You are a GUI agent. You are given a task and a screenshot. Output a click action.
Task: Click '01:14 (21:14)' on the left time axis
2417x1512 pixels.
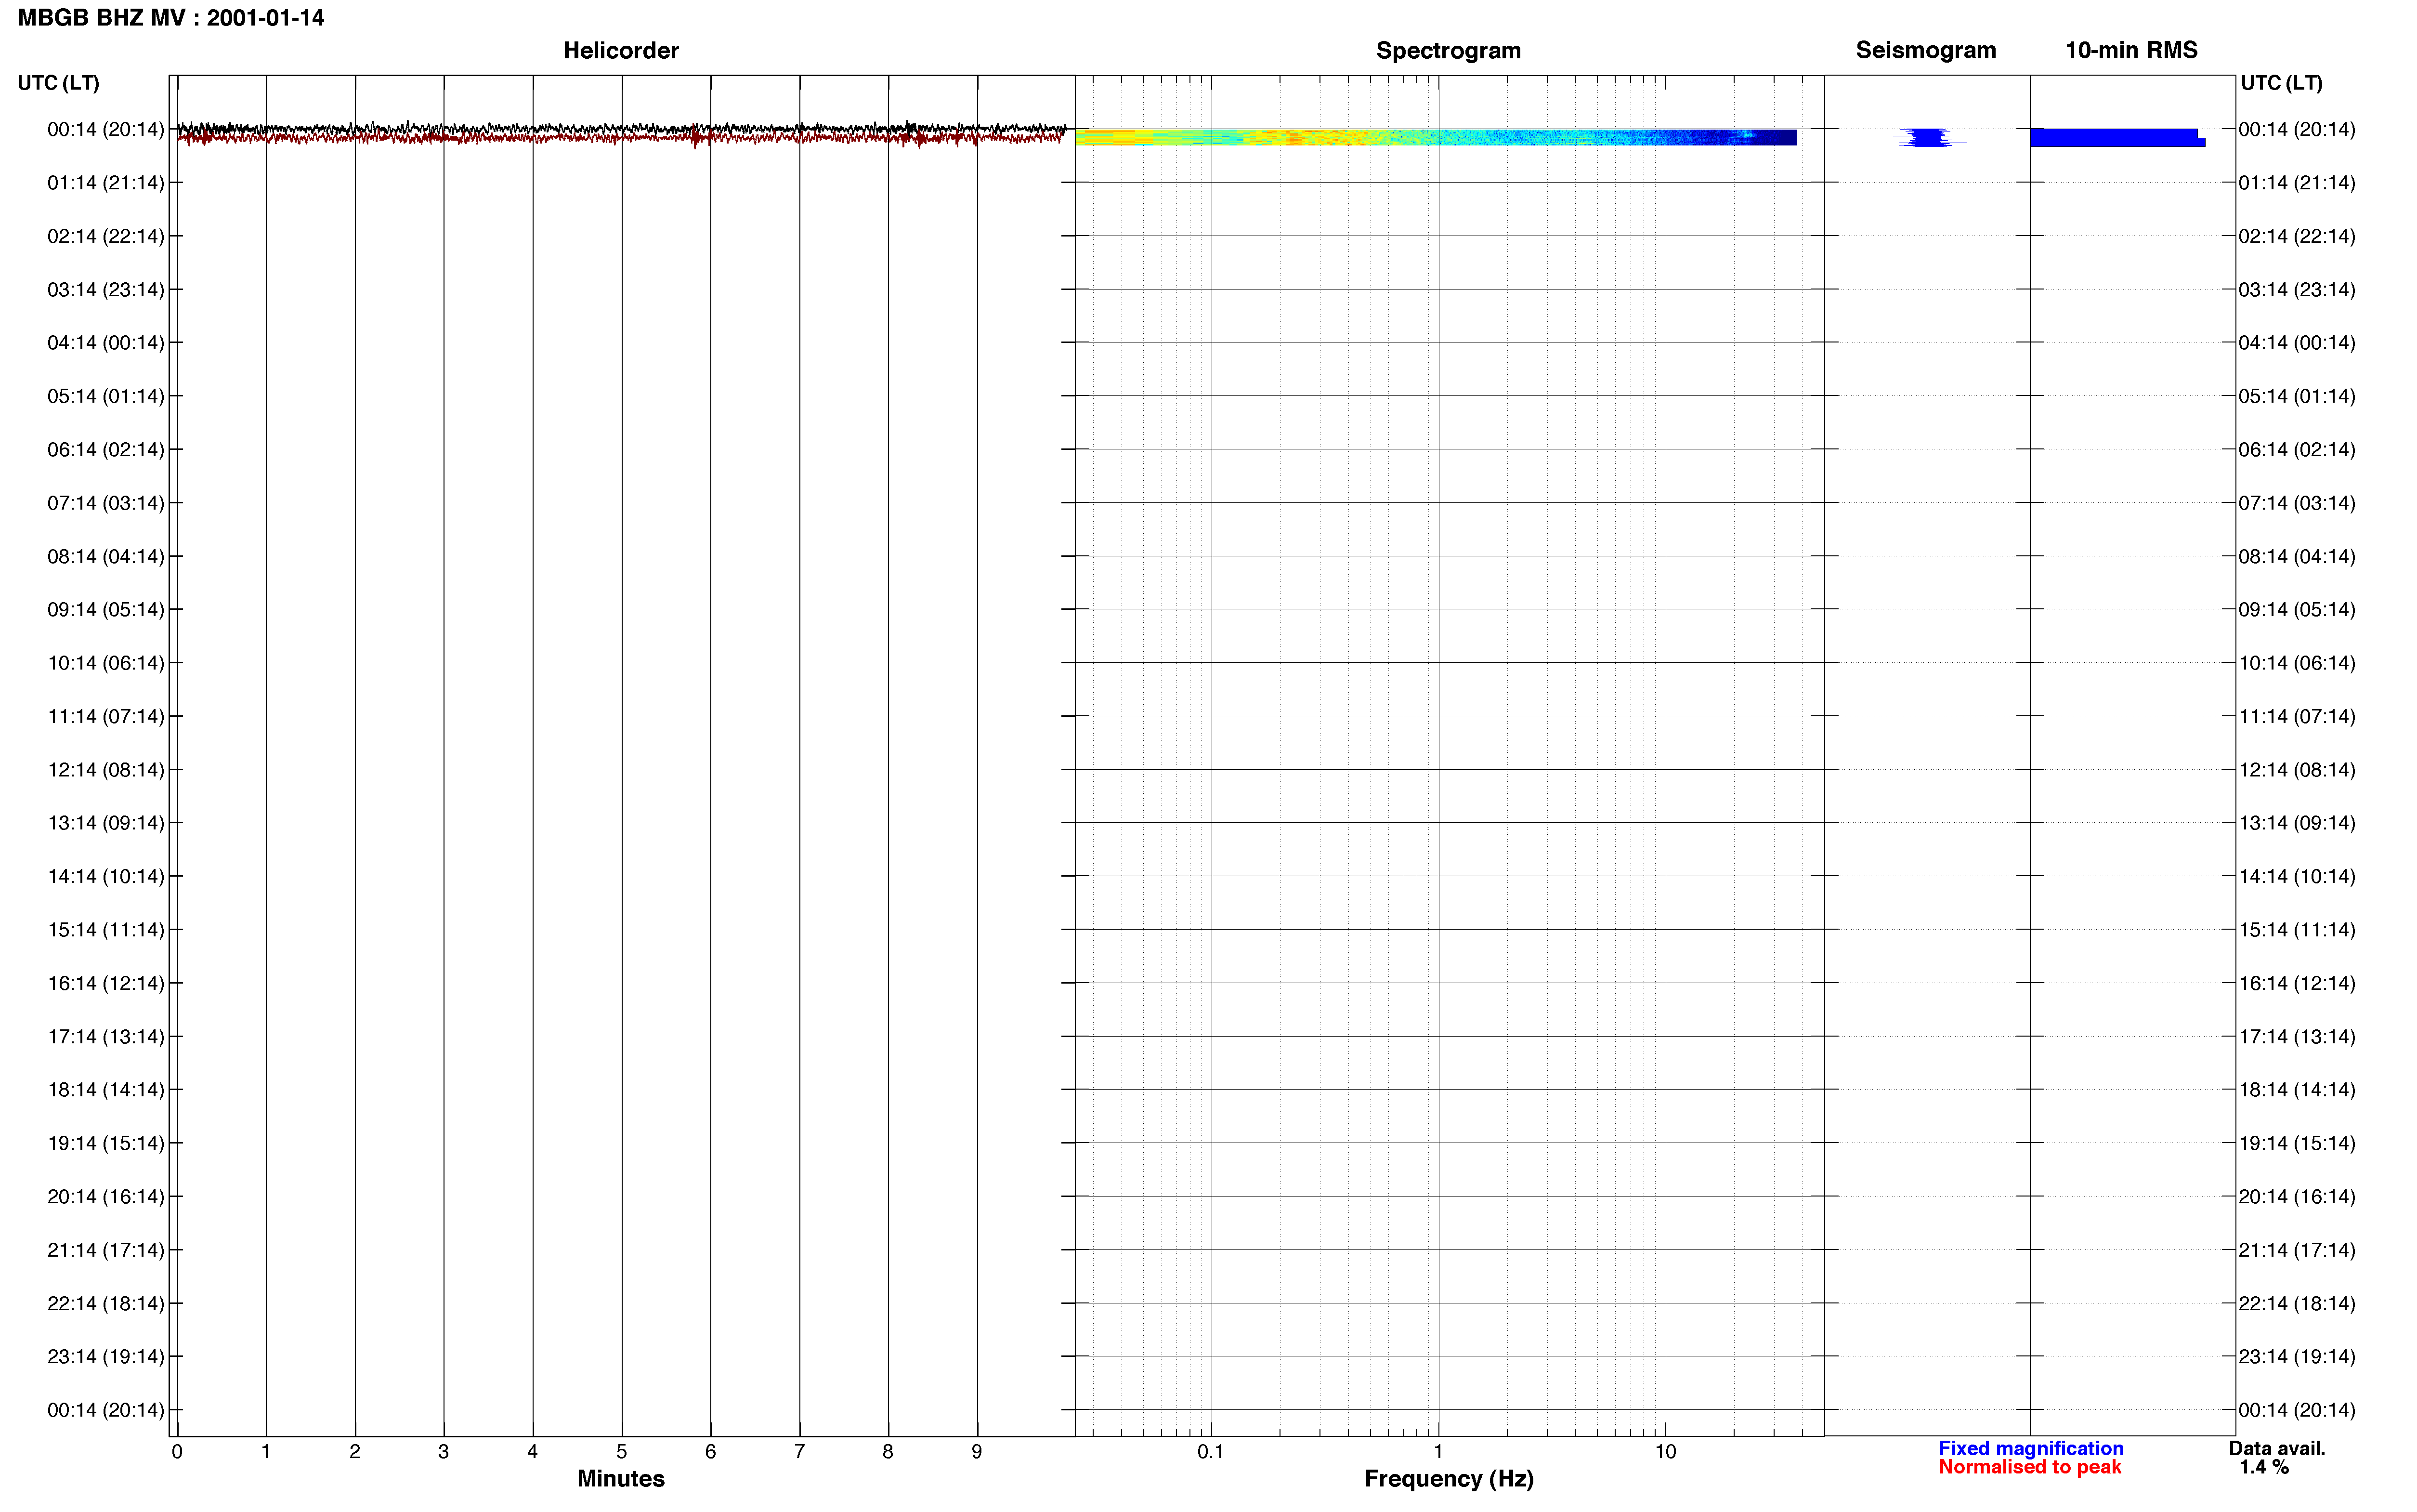click(106, 183)
